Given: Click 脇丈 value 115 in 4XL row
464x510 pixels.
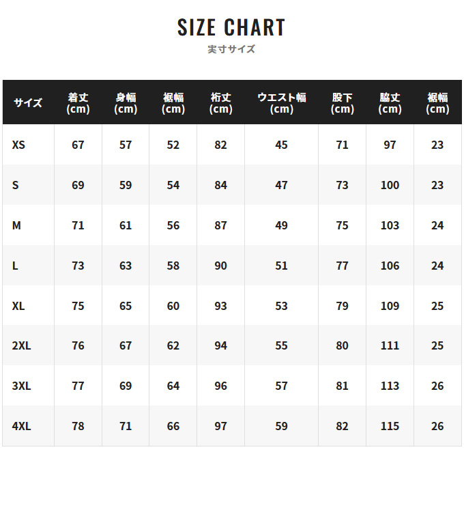Looking at the screenshot, I should pos(390,426).
